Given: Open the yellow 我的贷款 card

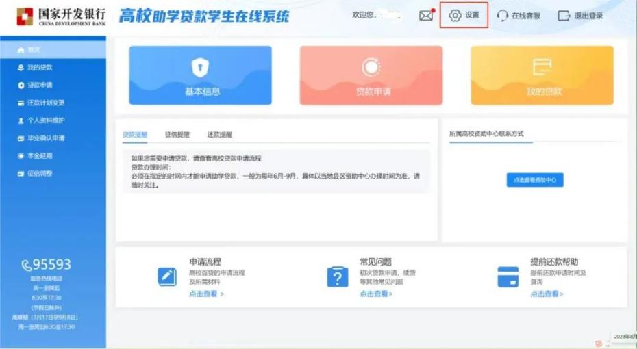Looking at the screenshot, I should pos(542,75).
